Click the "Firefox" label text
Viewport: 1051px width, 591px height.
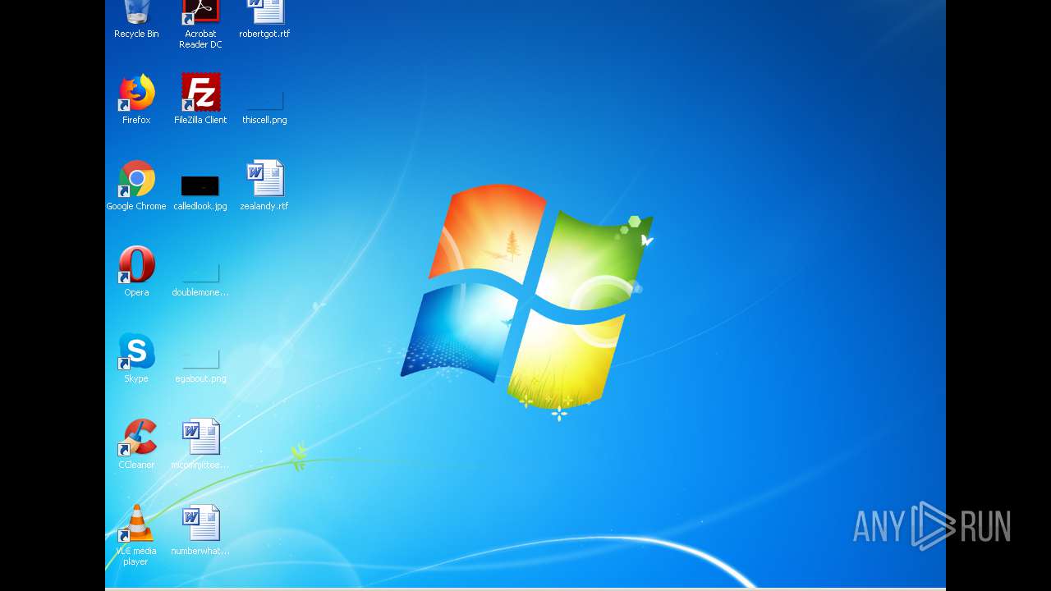click(x=136, y=120)
